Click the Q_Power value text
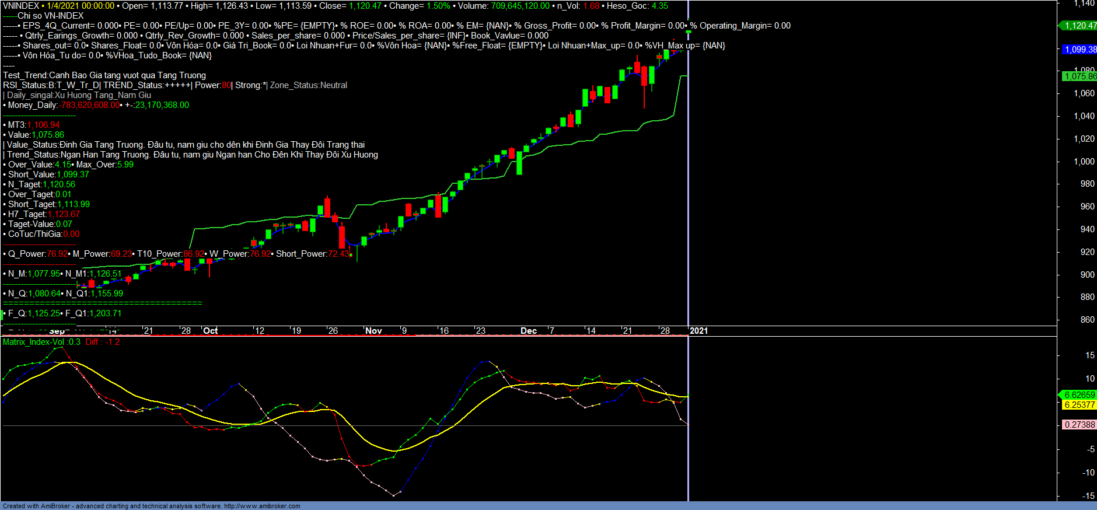This screenshot has height=510, width=1097. 57,254
